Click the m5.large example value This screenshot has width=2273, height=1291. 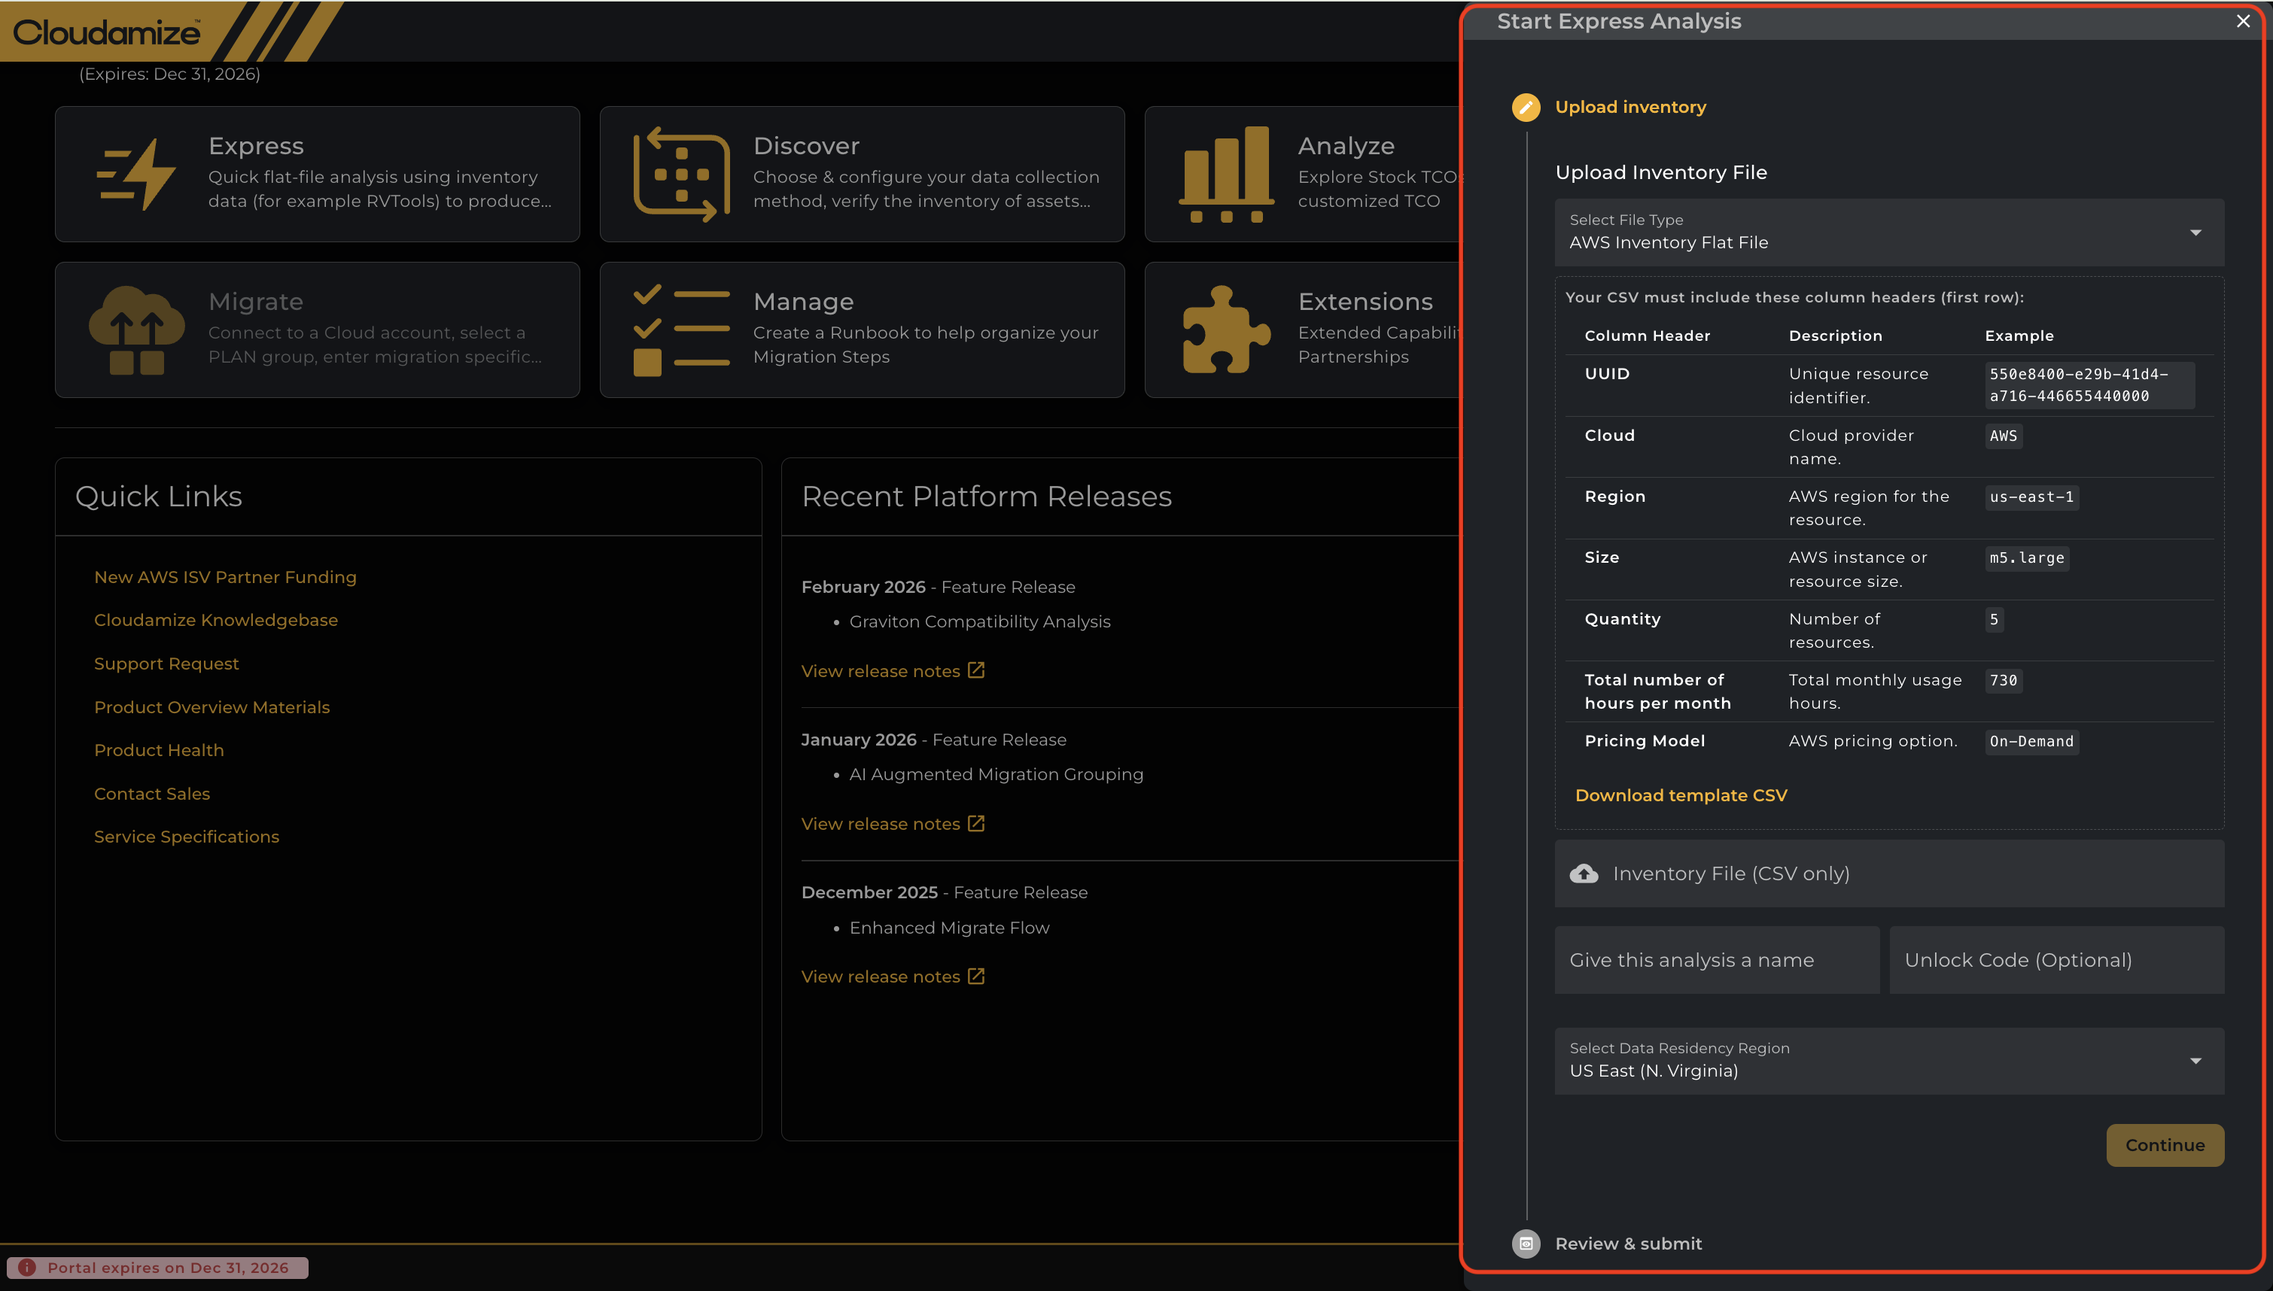coord(2026,557)
